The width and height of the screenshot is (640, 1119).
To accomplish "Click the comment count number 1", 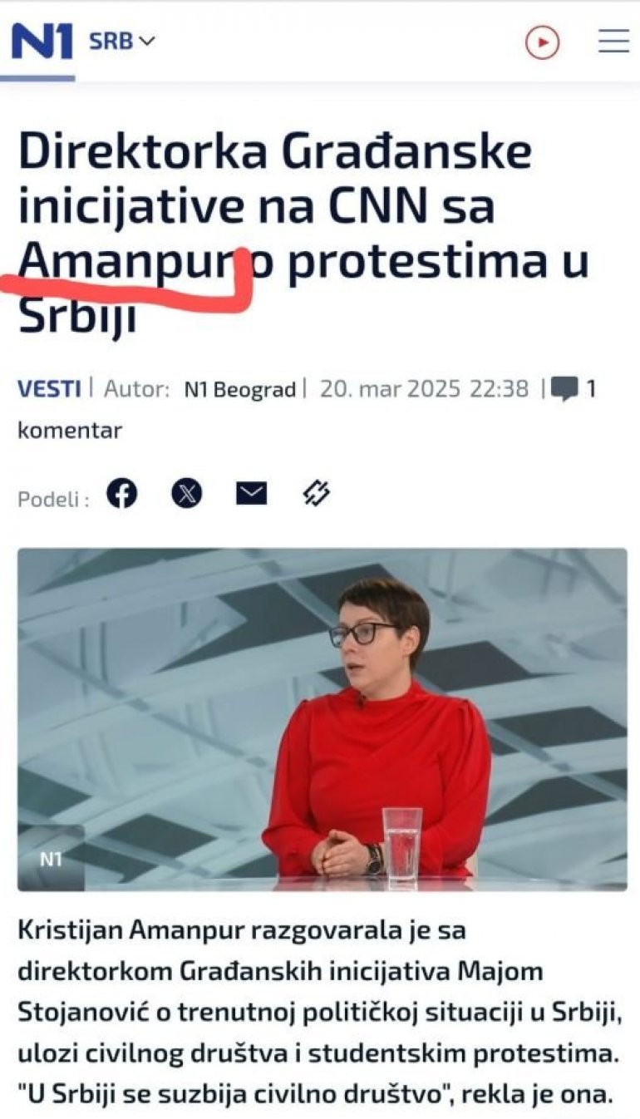I will 591,388.
